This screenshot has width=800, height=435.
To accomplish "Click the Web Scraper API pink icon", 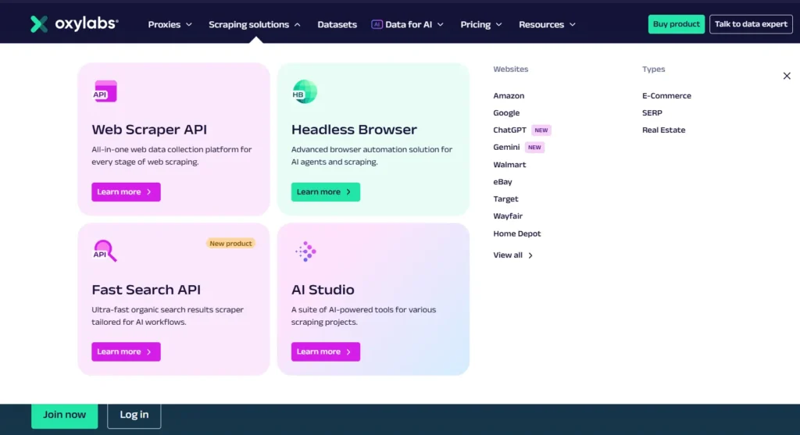I will (105, 91).
